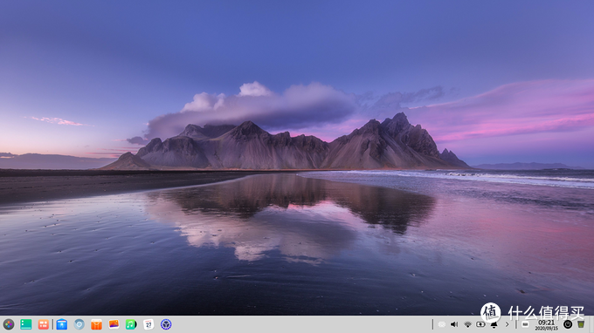Image resolution: width=594 pixels, height=333 pixels.
Task: Open the Control Center settings icon
Action: (166, 324)
